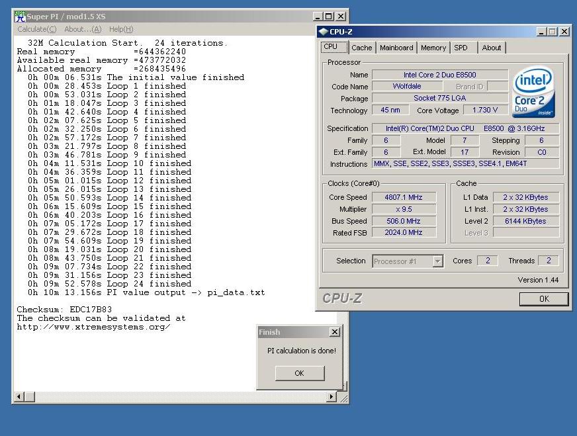Open the Help menu in Super PI
The width and height of the screenshot is (577, 436).
[121, 29]
